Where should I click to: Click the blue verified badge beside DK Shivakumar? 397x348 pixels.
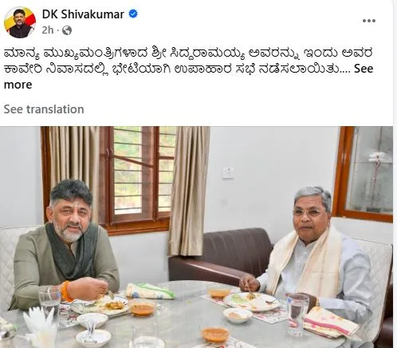[x=133, y=14]
